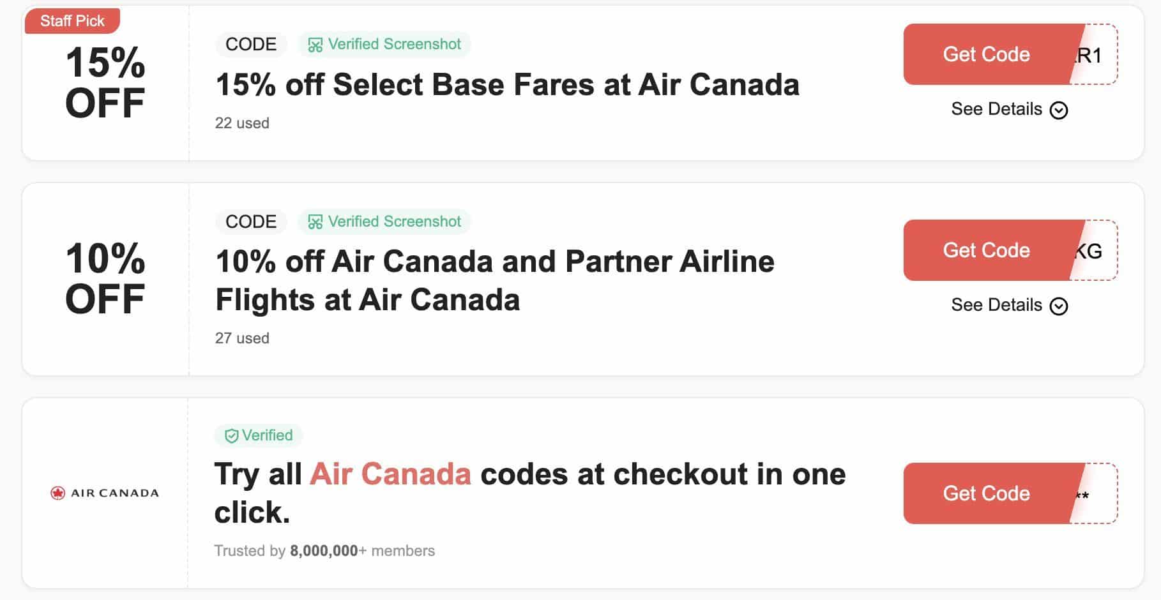Click the 15% off Select Base Fares title

point(507,84)
